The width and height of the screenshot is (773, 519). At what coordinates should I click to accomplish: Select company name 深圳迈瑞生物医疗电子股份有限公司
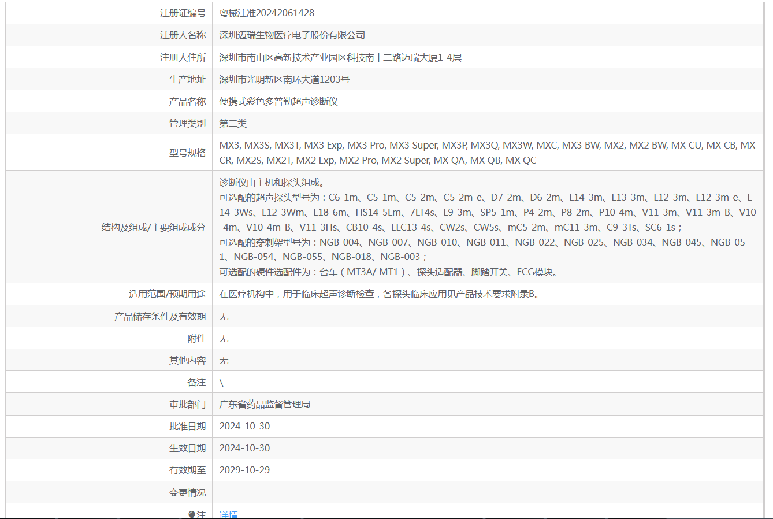pos(292,35)
